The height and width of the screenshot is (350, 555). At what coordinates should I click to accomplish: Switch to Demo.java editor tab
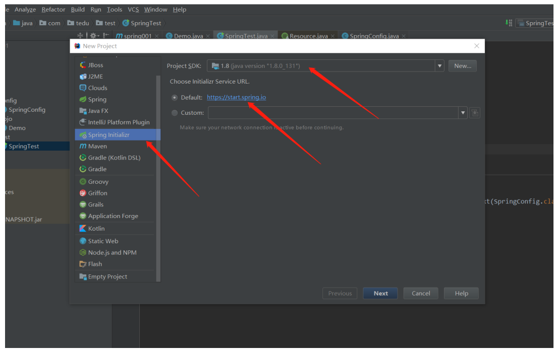[188, 36]
